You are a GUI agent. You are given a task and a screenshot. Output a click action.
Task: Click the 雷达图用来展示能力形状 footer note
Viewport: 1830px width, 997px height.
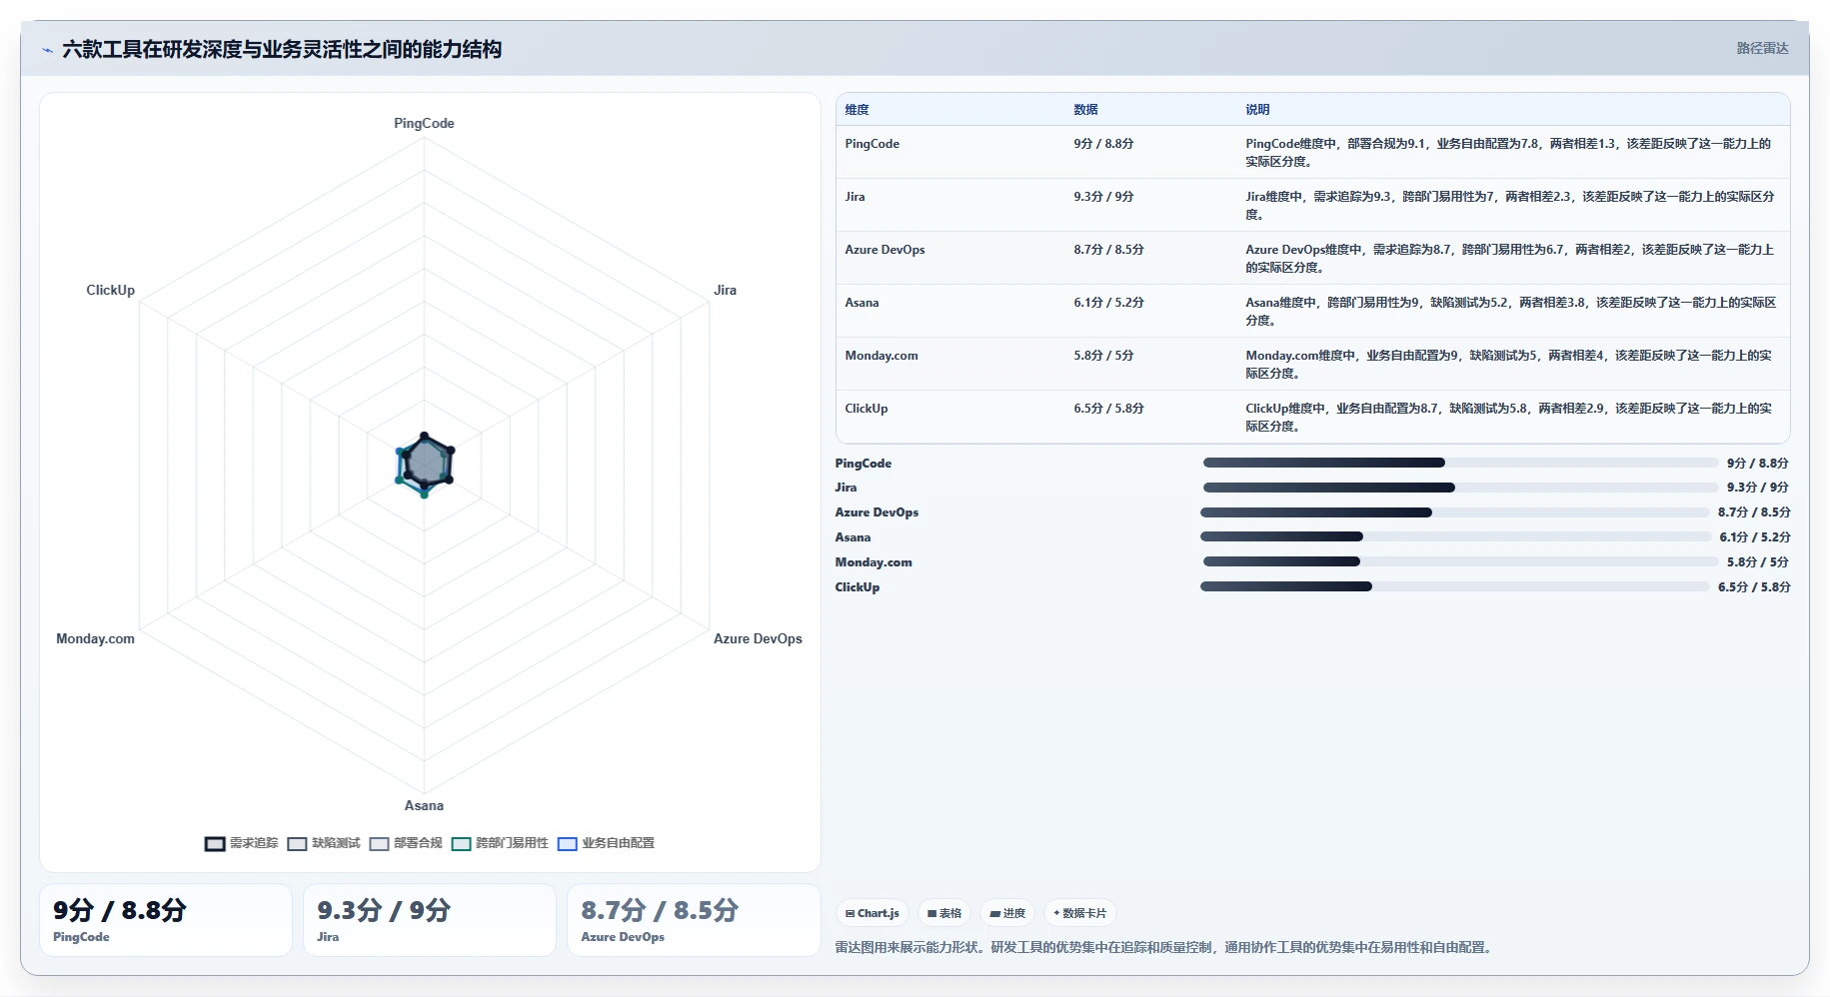(1165, 948)
